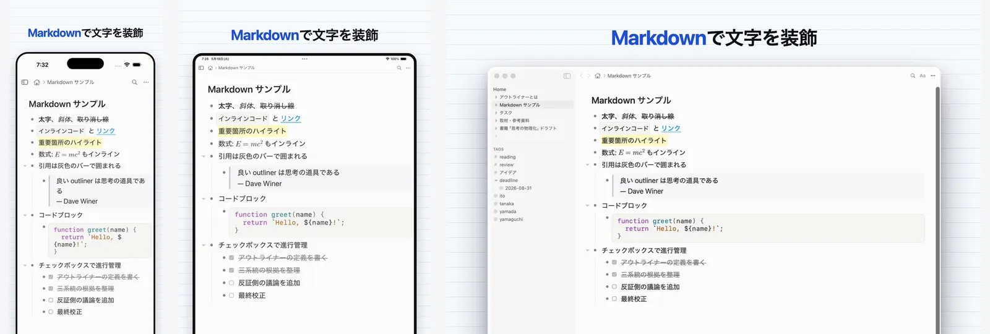Follow the リンク hyperlink in the phone mockup
This screenshot has height=334, width=990.
[106, 131]
